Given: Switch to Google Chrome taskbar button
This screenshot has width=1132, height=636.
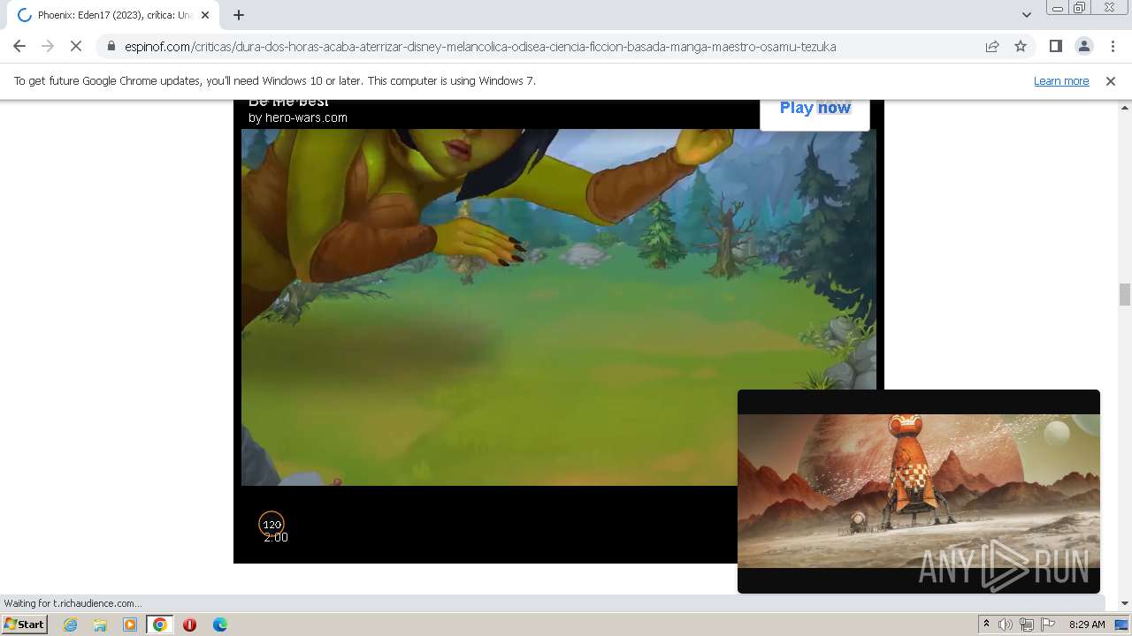Looking at the screenshot, I should pos(160,625).
